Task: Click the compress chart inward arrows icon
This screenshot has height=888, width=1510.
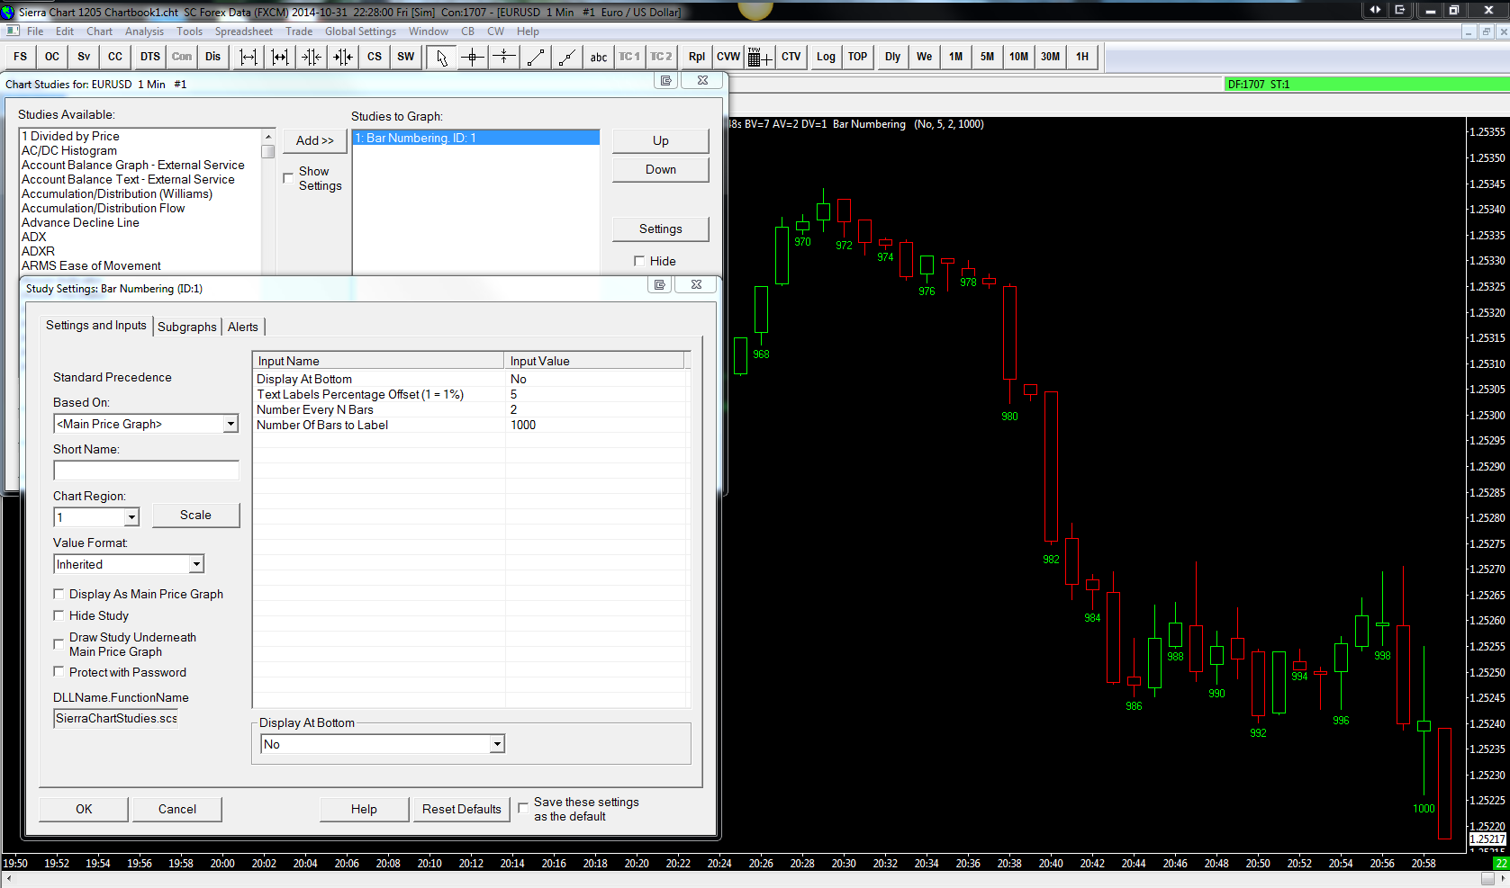Action: [x=312, y=57]
